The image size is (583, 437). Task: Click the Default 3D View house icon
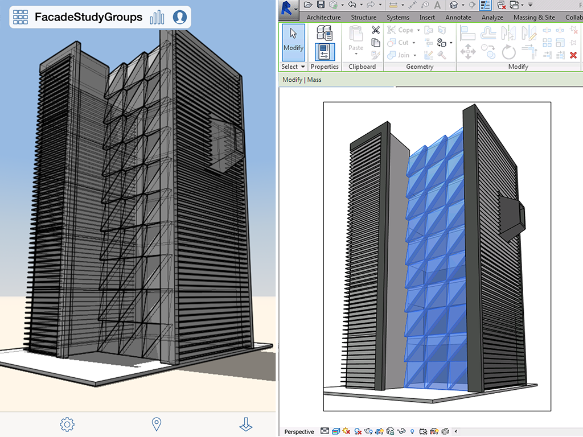point(454,5)
